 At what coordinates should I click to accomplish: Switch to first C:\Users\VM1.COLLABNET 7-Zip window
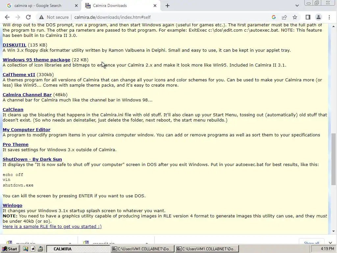click(x=143, y=249)
